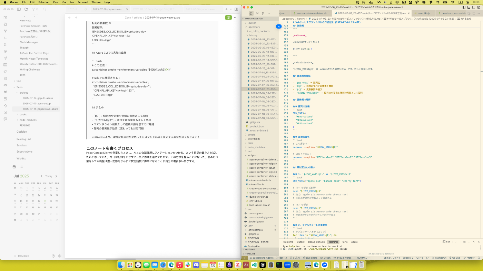The image size is (483, 271).
Task: Click the paper plane ribbon icon in Obsidian
Action: 5,58
